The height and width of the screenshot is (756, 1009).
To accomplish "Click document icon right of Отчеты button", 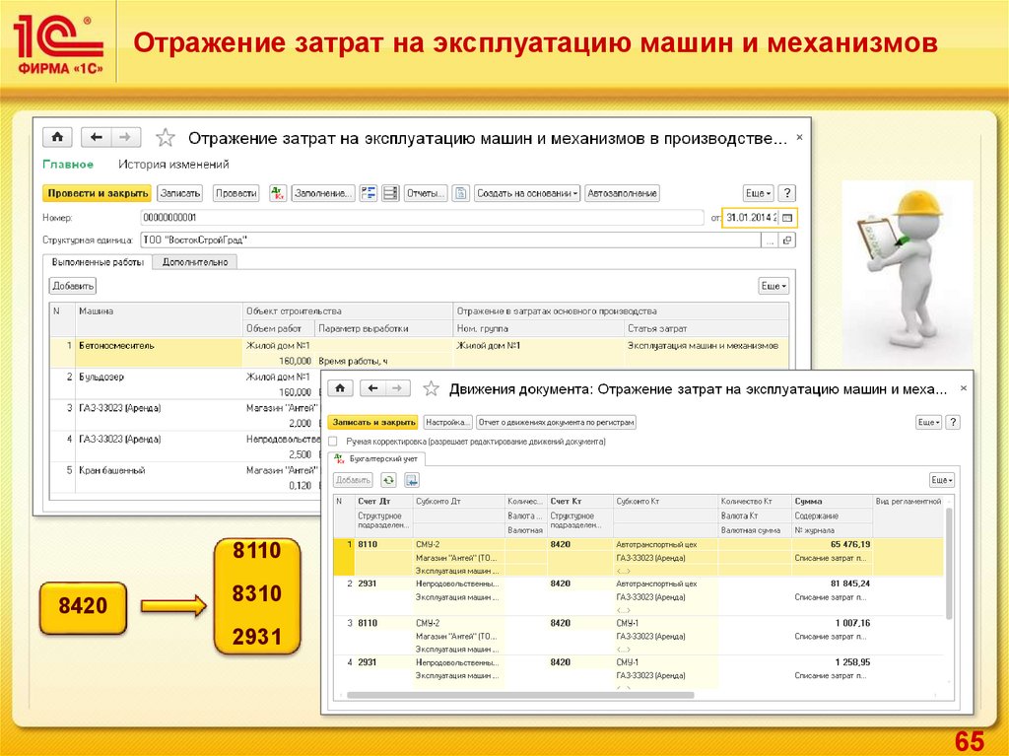I will click(x=460, y=193).
